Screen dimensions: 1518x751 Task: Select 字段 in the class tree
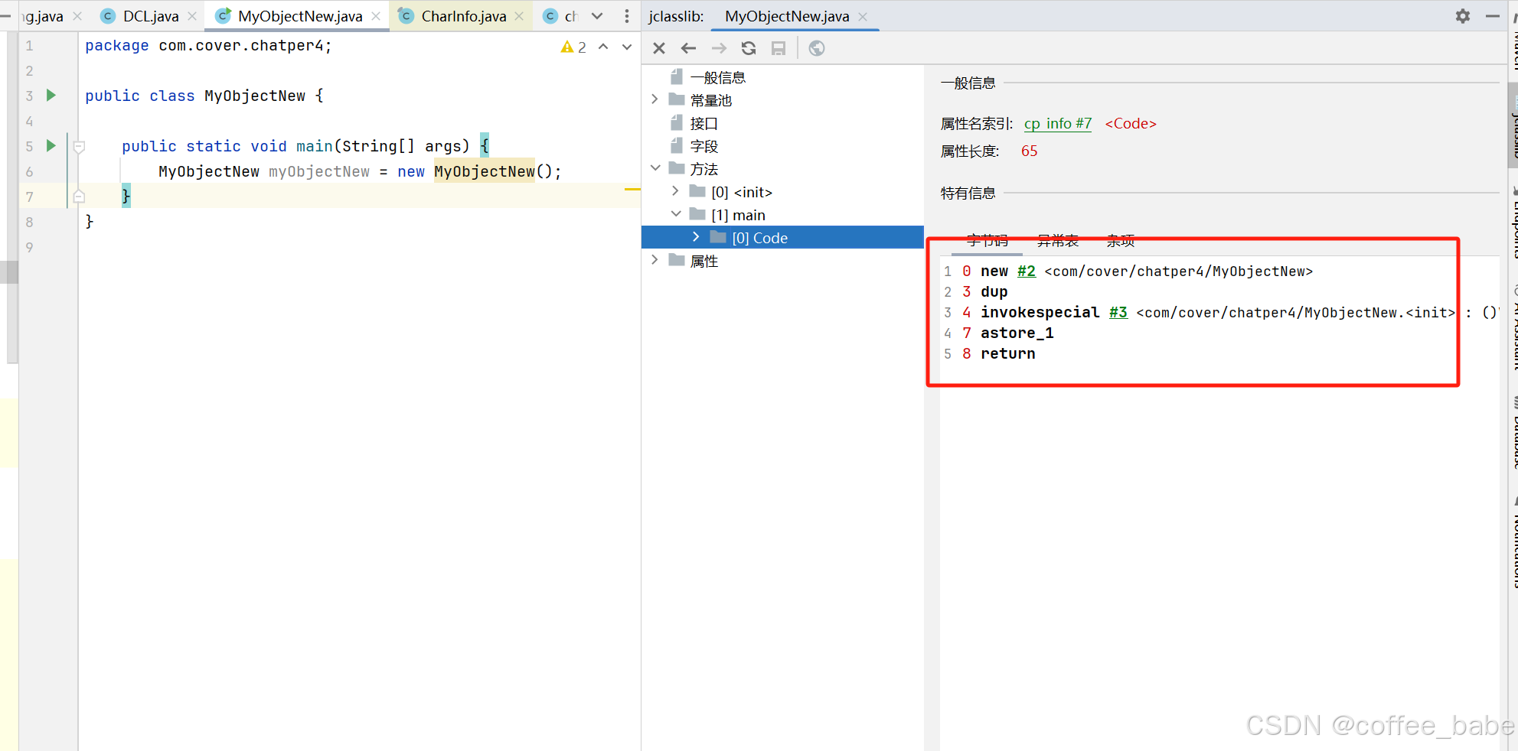[x=704, y=146]
